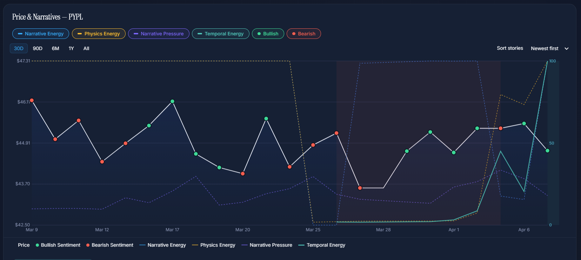Switch to the 90D time range
Screen dimensions: 581x260
[x=38, y=48]
